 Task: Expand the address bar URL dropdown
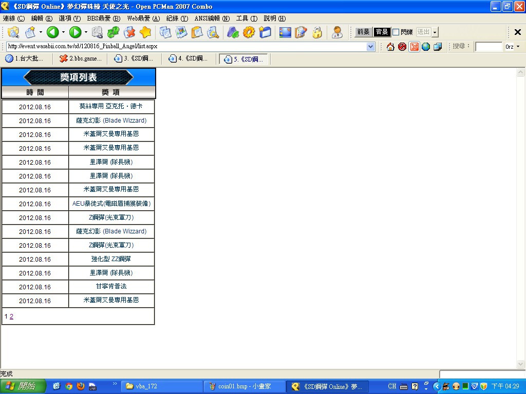tap(371, 47)
